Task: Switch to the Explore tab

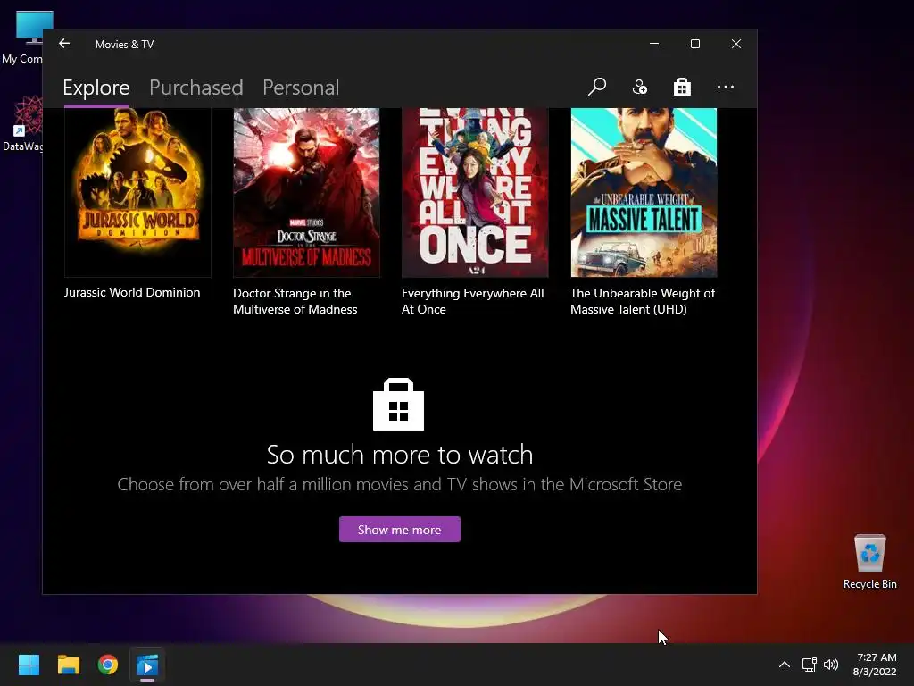Action: coord(96,88)
